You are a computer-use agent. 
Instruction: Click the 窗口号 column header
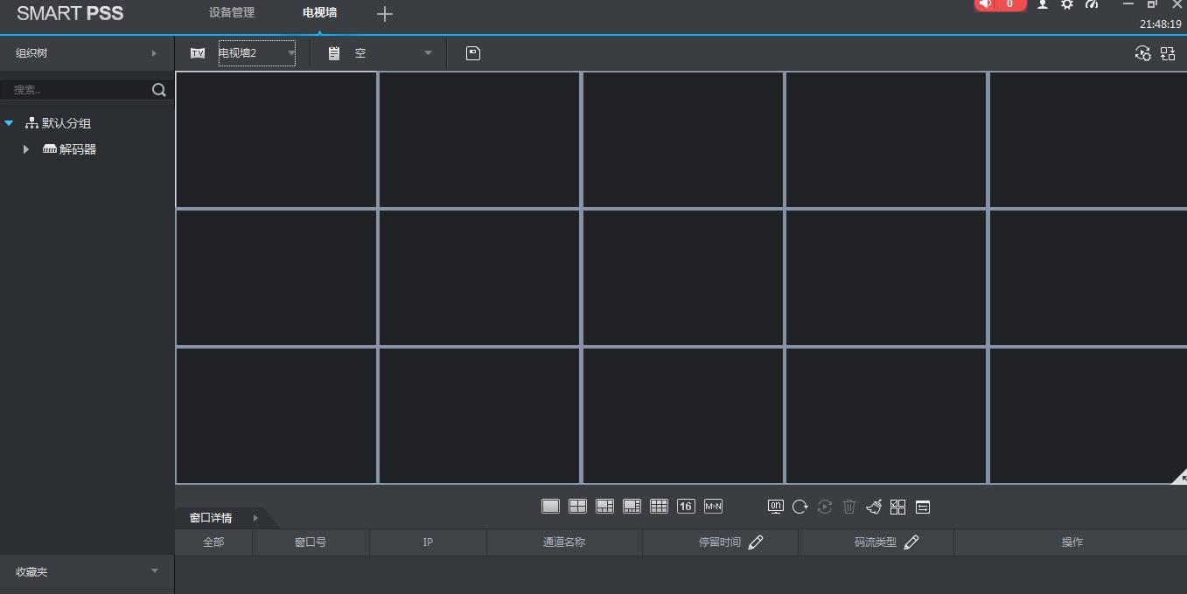pyautogui.click(x=311, y=542)
